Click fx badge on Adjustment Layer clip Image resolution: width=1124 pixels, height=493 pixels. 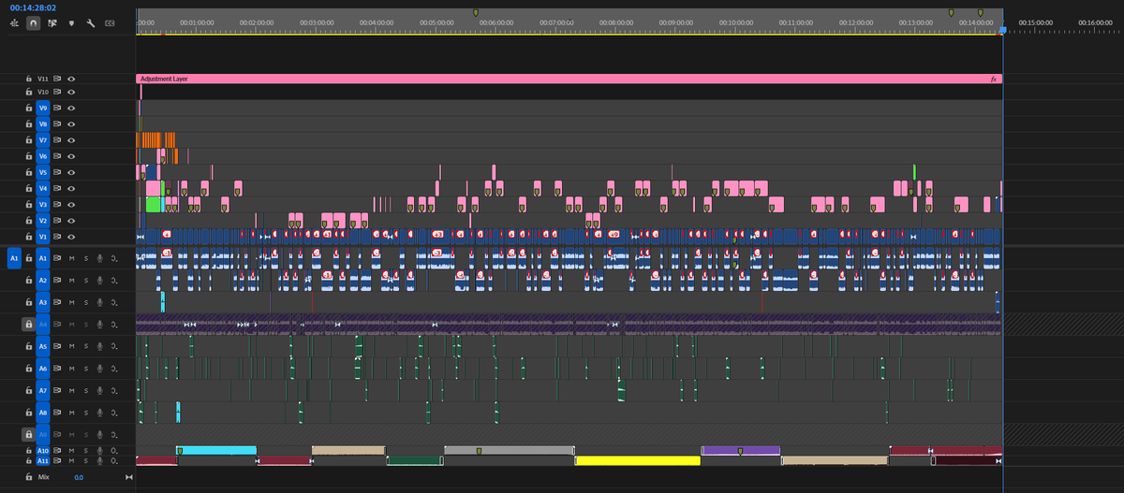click(994, 80)
